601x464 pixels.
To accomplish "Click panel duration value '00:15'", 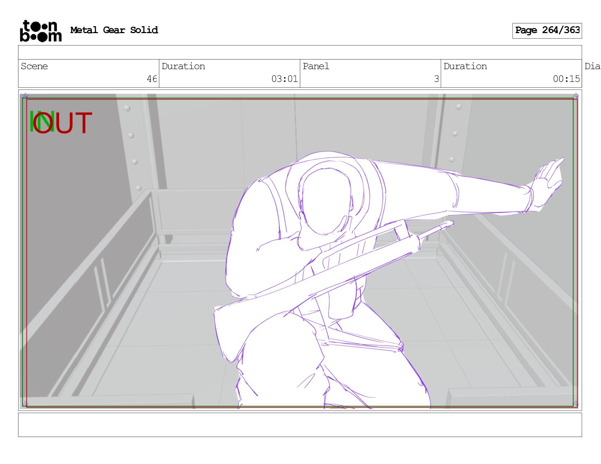I will tap(566, 79).
